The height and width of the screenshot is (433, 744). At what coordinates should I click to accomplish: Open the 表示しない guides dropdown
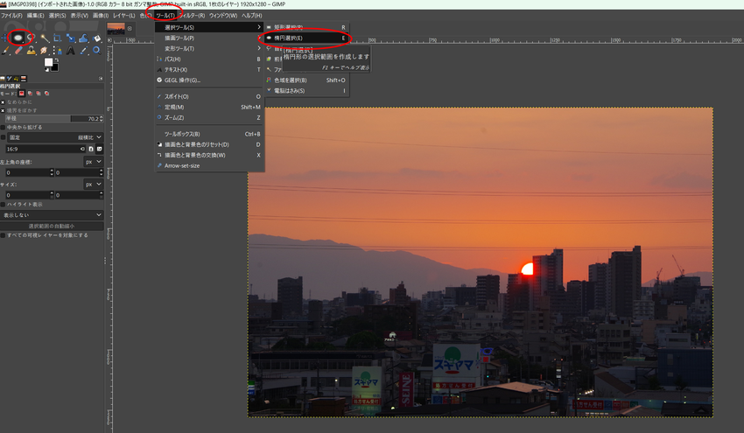(52, 215)
